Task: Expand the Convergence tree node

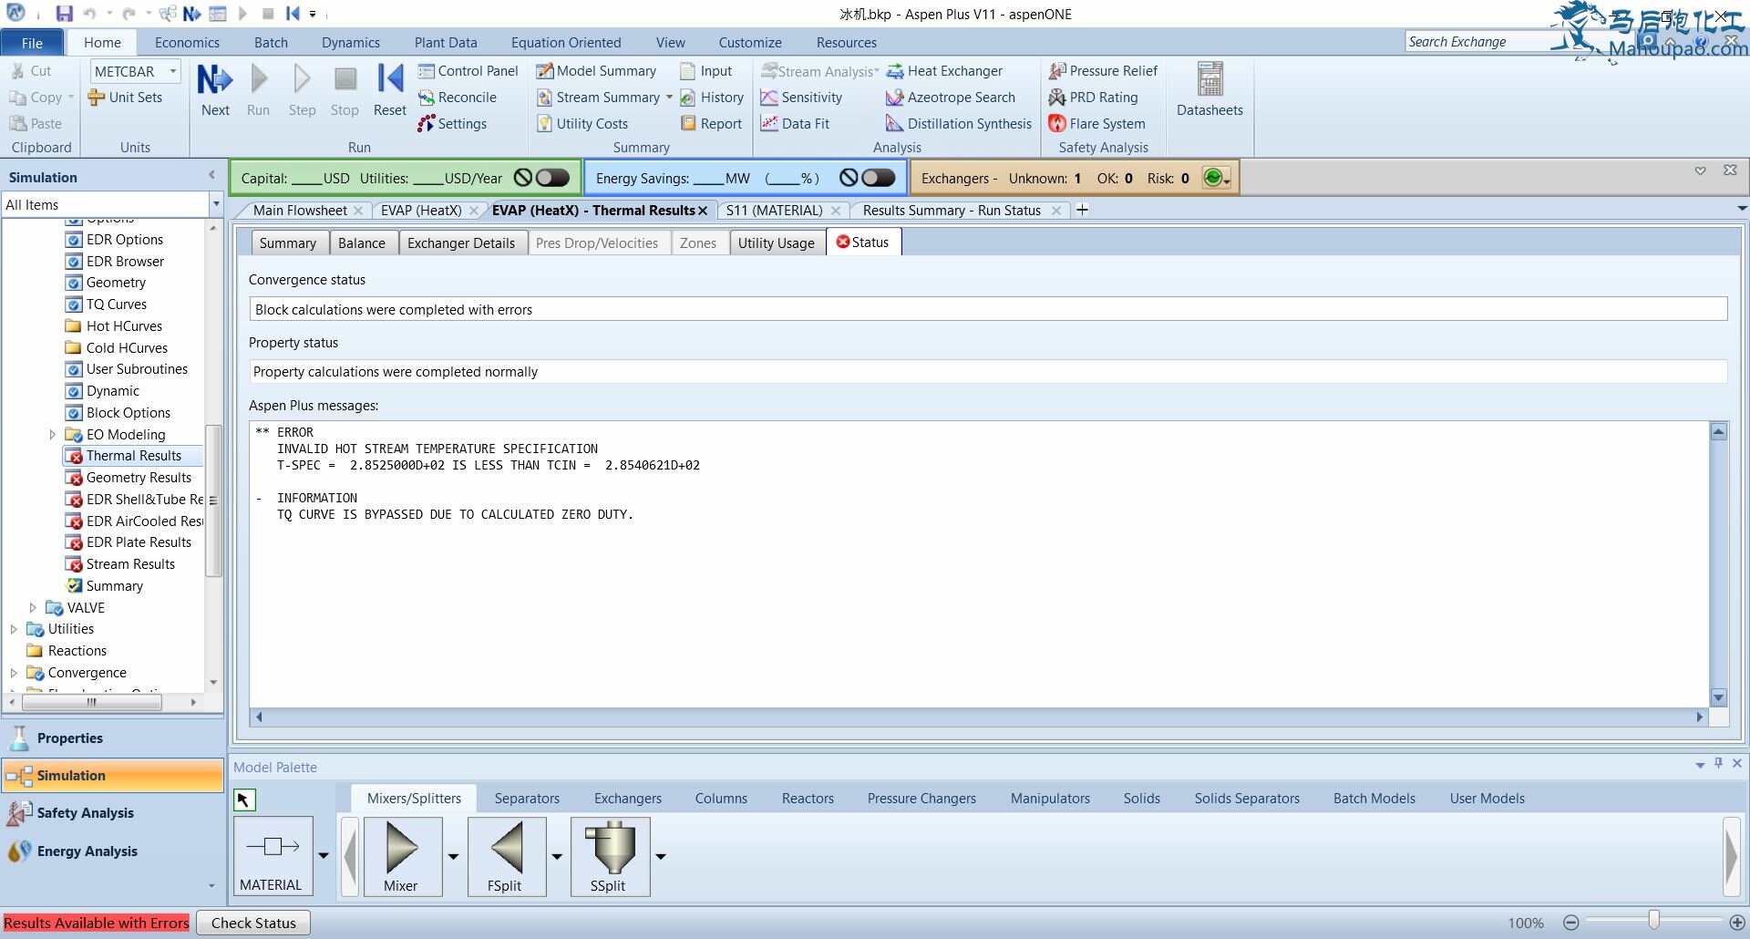Action: pyautogui.click(x=14, y=673)
